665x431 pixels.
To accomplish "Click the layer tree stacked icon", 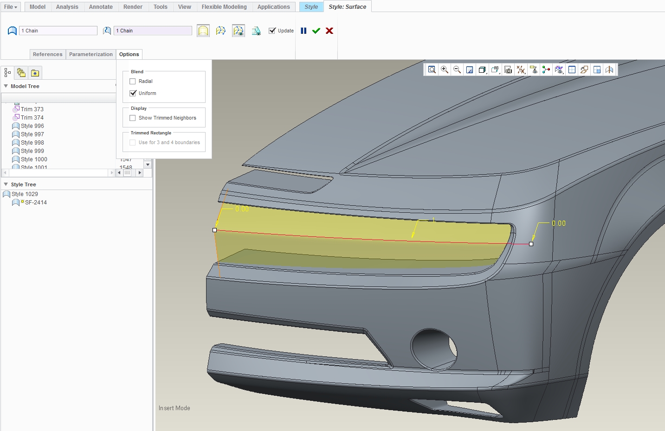I will tap(21, 72).
